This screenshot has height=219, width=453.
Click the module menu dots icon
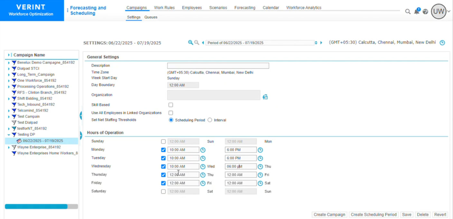[x=67, y=10]
